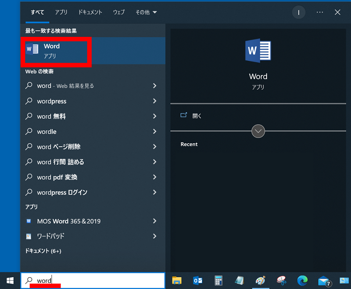Switch to the アプリ tab
Image resolution: width=351 pixels, height=289 pixels.
pyautogui.click(x=61, y=12)
